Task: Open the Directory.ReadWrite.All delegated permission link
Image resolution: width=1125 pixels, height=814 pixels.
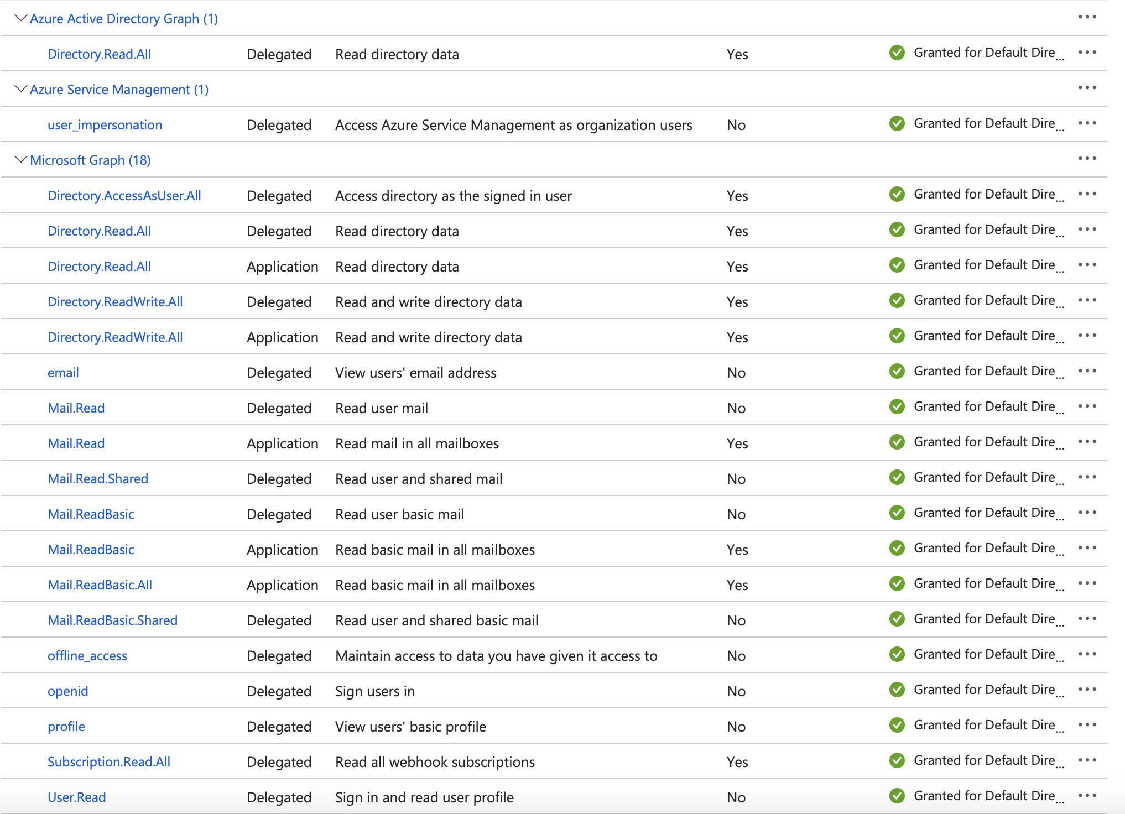Action: (x=115, y=301)
